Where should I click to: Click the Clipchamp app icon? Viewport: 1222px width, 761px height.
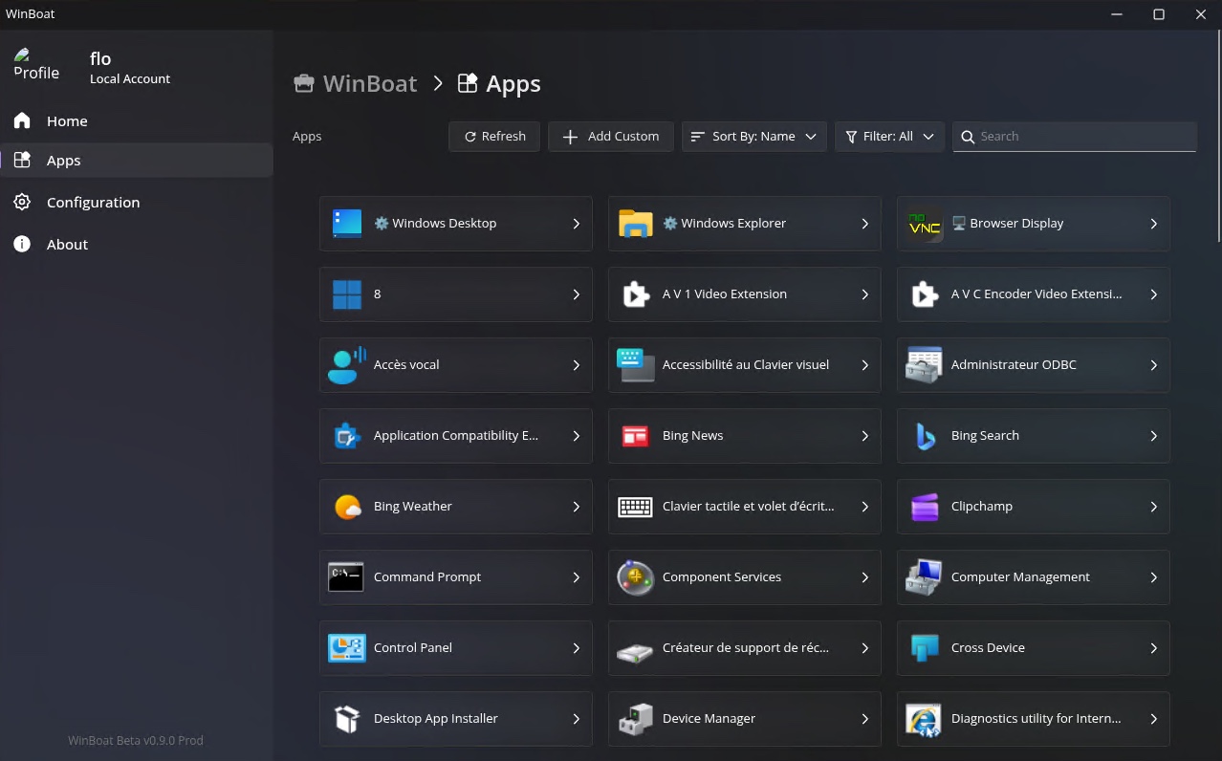[x=925, y=507]
